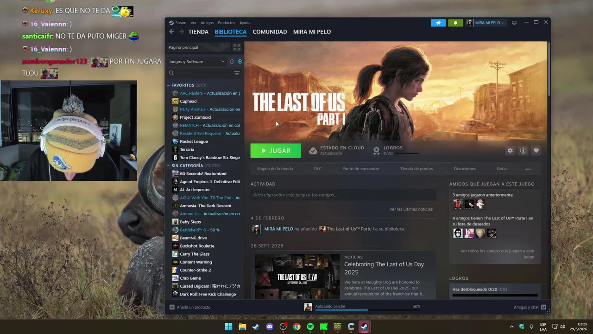This screenshot has width=593, height=334.
Task: Click the activity comment input field
Action: click(x=343, y=195)
